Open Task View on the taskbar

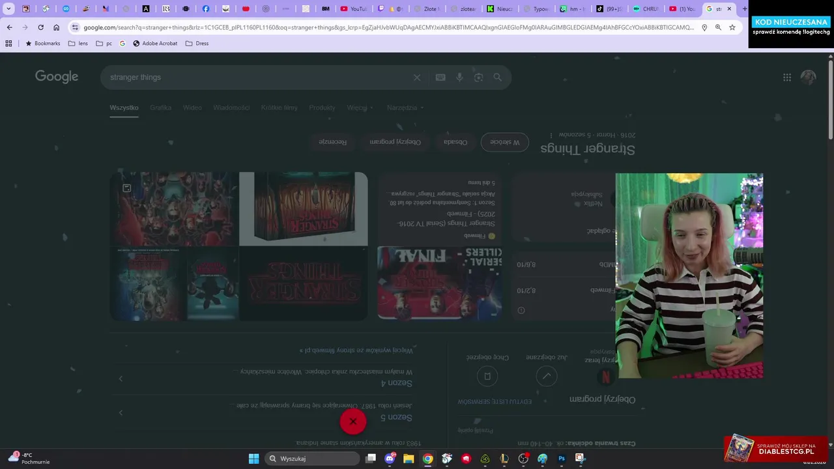(x=371, y=459)
